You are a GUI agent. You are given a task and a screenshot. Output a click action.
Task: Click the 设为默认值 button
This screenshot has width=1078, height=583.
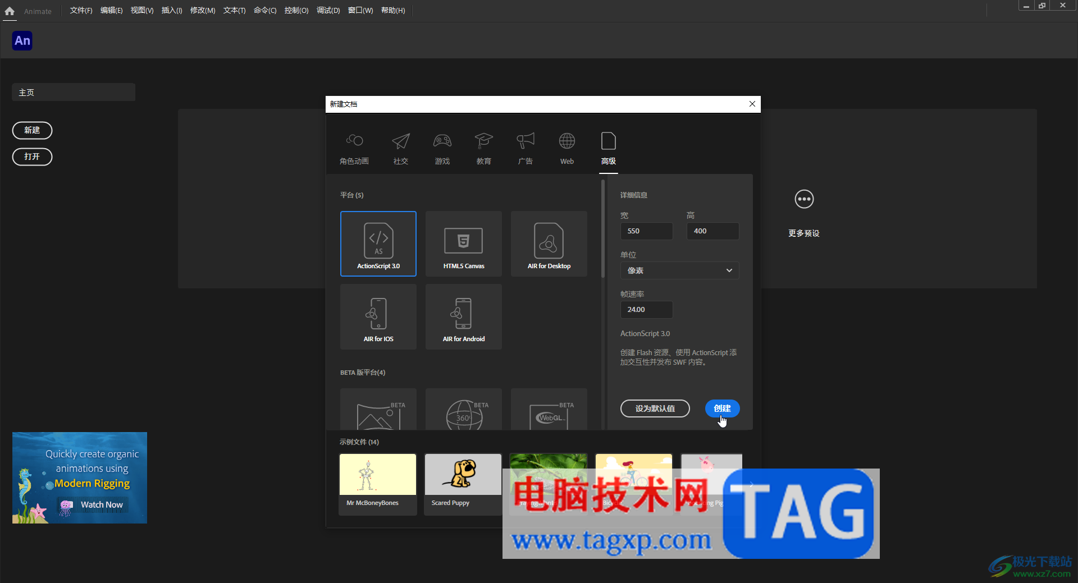(655, 408)
